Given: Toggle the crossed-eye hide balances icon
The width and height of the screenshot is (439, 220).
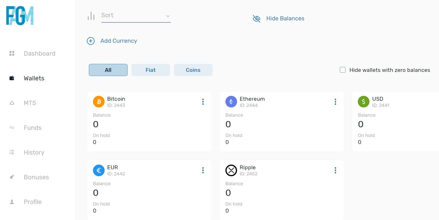Looking at the screenshot, I should (257, 19).
